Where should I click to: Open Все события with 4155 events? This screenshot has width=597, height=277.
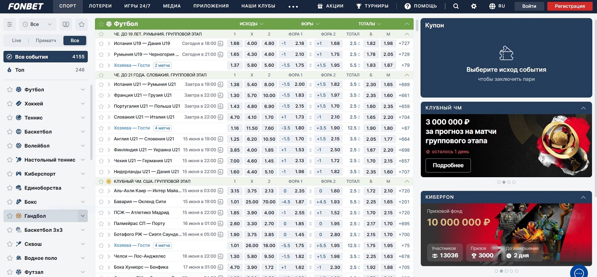pos(46,57)
